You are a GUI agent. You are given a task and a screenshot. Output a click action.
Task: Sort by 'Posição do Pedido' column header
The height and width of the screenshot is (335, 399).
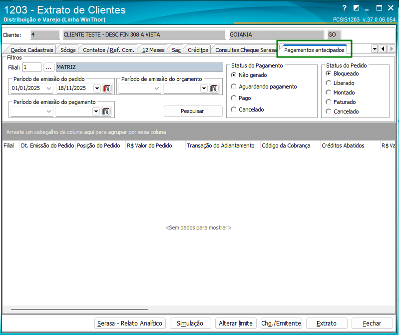pyautogui.click(x=100, y=145)
